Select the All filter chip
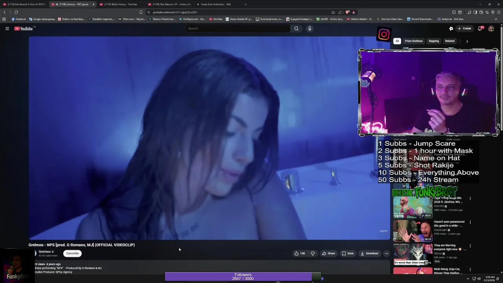Viewport: 503px width, 283px height. (397, 41)
